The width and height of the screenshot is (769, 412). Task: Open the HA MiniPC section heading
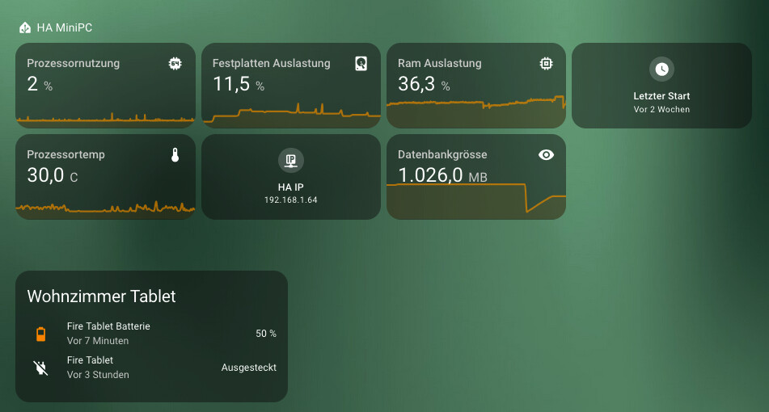pyautogui.click(x=64, y=28)
